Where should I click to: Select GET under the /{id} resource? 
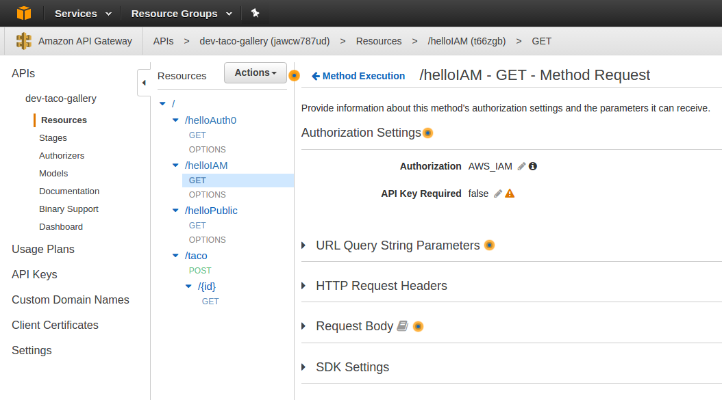click(x=210, y=301)
